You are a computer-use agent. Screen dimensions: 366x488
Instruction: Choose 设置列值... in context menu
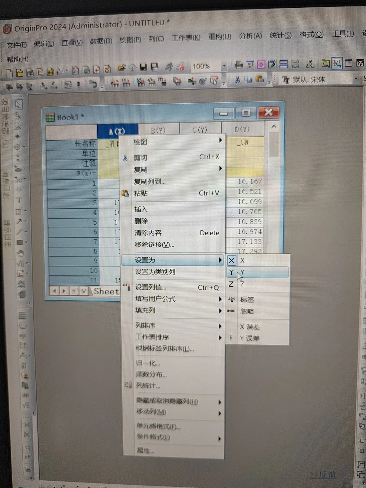pyautogui.click(x=173, y=287)
